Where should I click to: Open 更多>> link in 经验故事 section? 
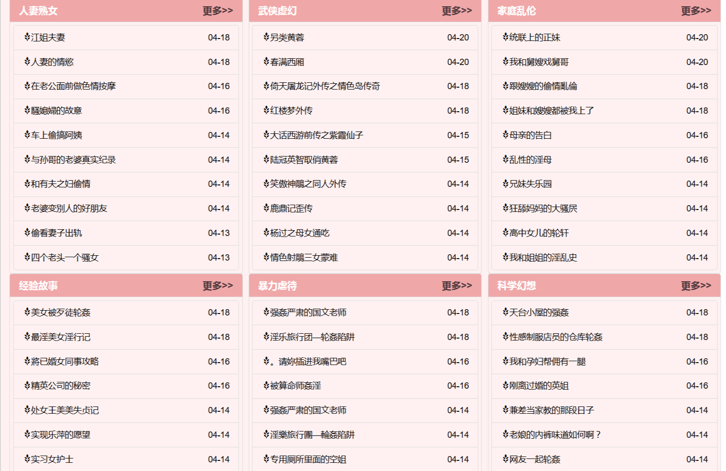(218, 286)
